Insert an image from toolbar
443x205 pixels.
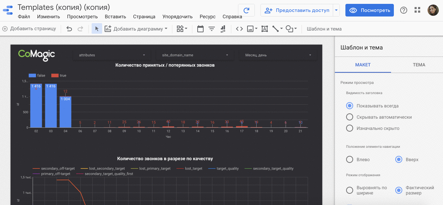tap(250, 29)
